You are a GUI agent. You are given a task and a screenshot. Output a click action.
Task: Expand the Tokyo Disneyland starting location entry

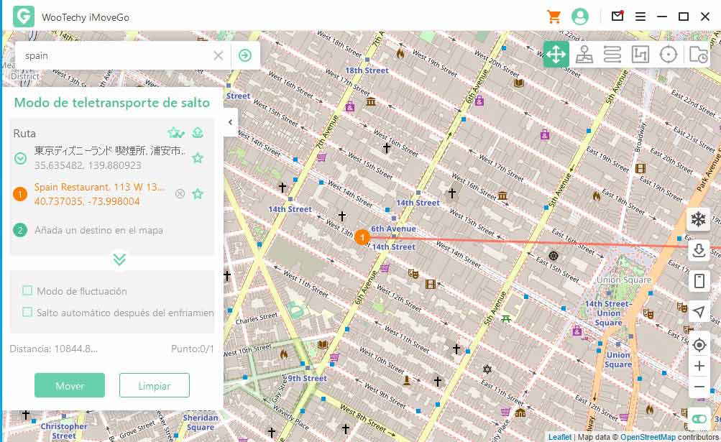click(x=21, y=158)
